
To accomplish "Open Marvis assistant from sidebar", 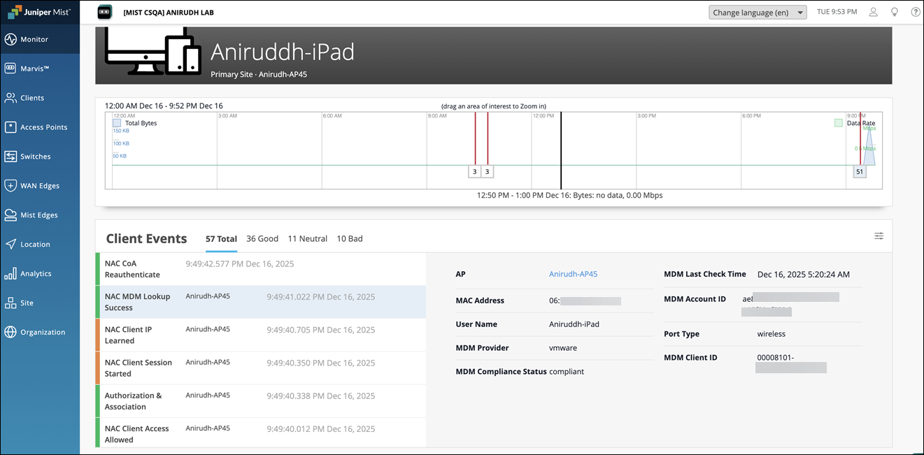I will coord(34,68).
